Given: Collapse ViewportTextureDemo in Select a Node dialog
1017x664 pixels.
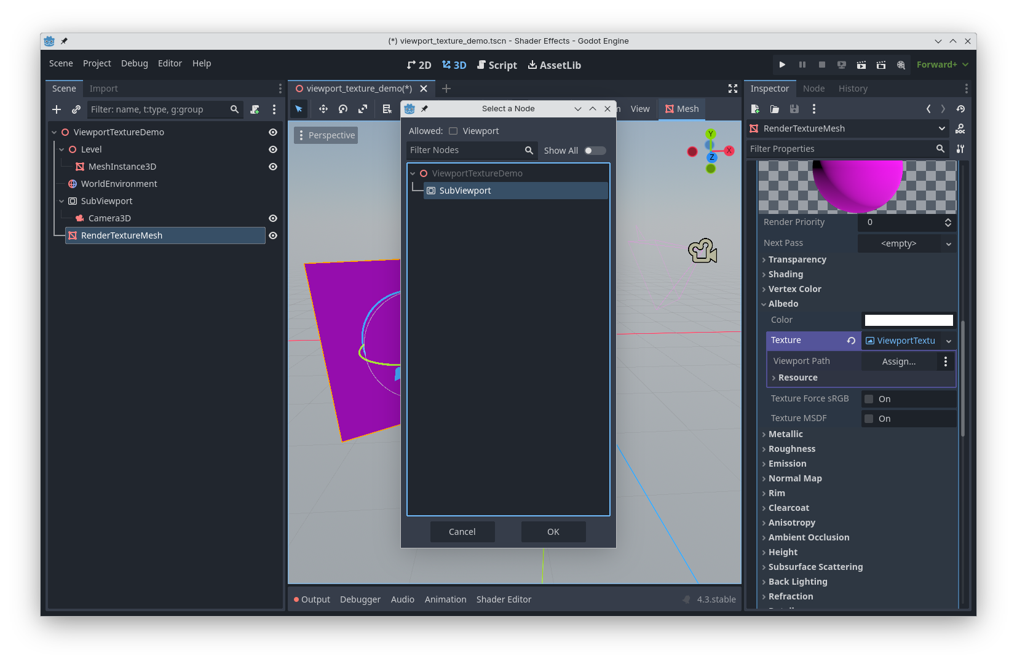Looking at the screenshot, I should (413, 173).
